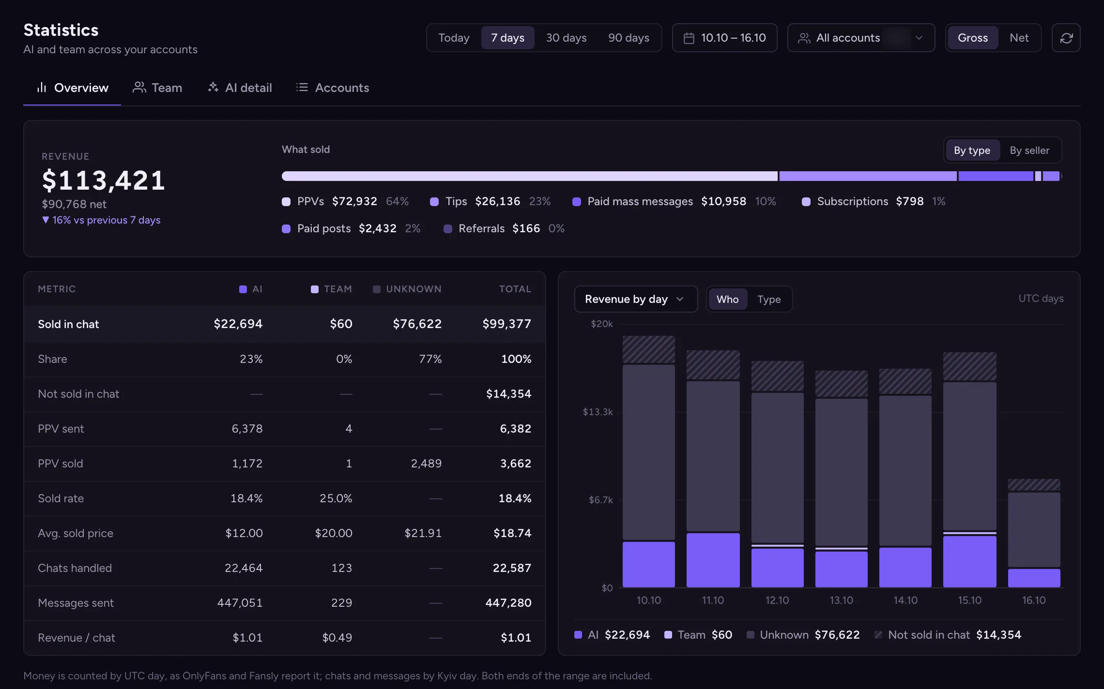Switch revenue view to Gross
Viewport: 1104px width, 689px height.
coord(973,38)
